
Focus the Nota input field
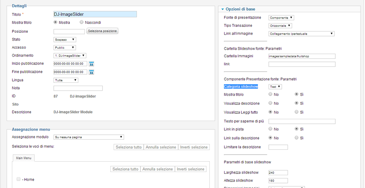78,88
